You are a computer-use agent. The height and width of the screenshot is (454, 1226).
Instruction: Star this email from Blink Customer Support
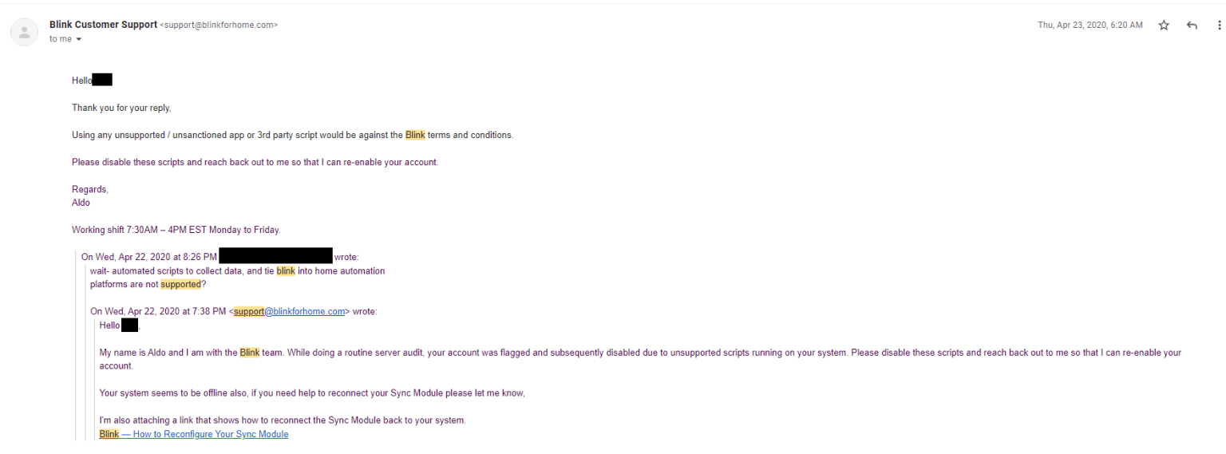click(1164, 26)
